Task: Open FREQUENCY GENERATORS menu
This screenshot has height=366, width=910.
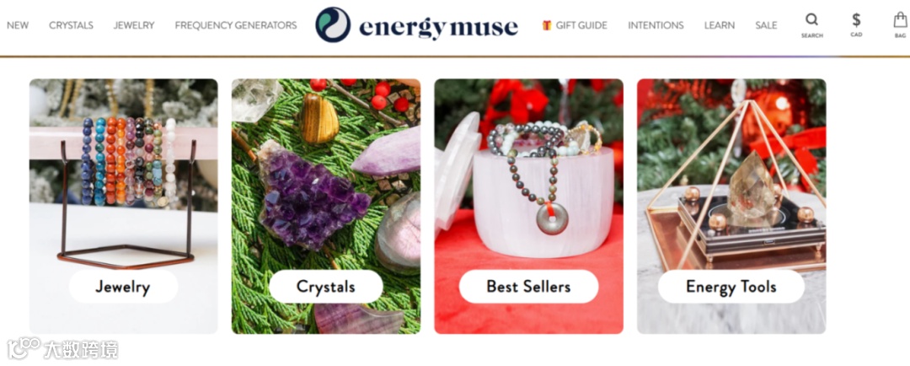Action: click(x=236, y=25)
